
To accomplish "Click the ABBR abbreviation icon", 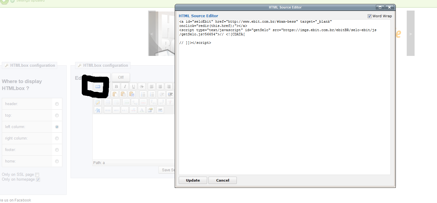I will tap(116, 110).
